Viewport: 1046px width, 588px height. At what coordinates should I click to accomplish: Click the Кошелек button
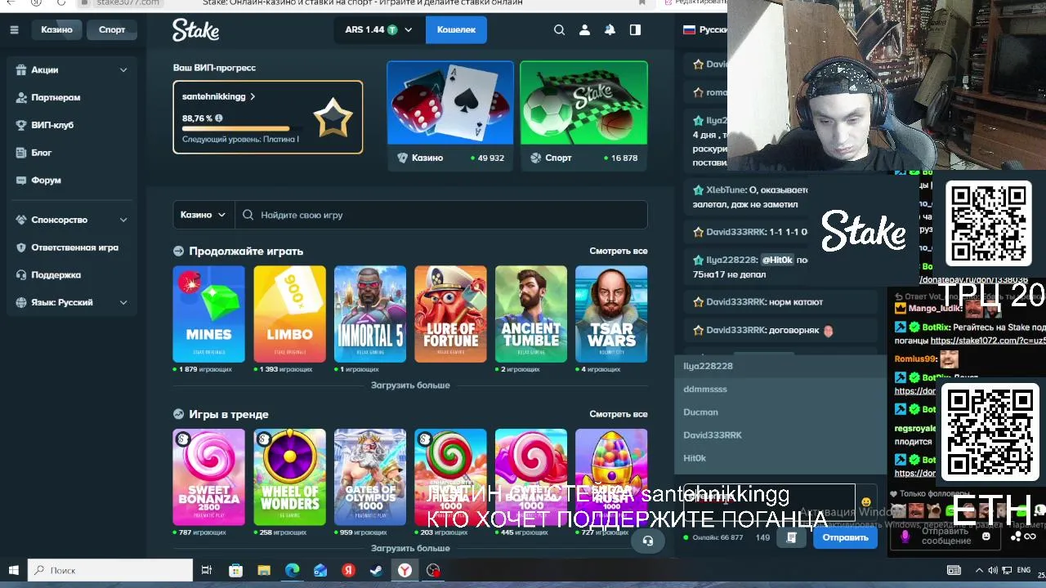pos(456,29)
